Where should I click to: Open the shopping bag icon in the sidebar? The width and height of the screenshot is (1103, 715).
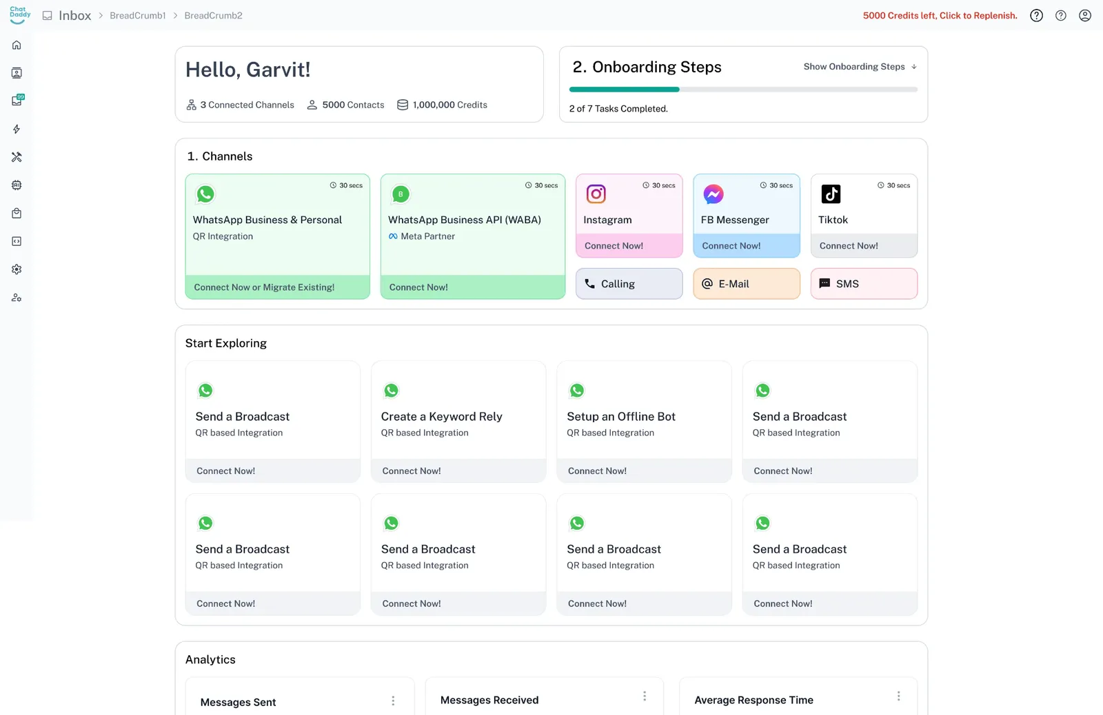[x=17, y=214]
